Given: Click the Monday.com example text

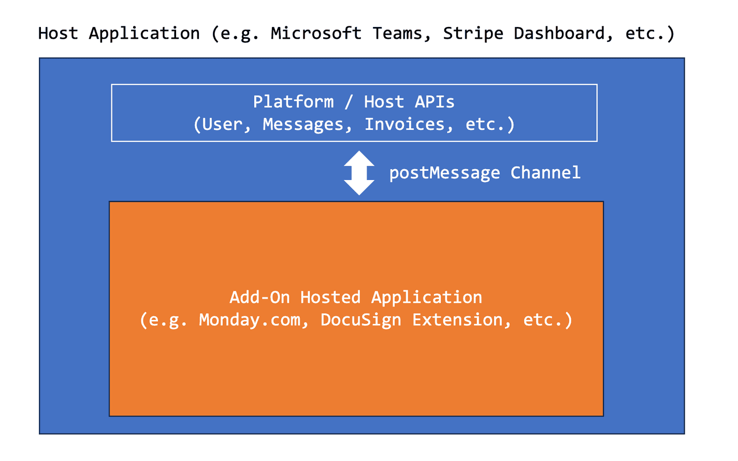Looking at the screenshot, I should [x=251, y=320].
